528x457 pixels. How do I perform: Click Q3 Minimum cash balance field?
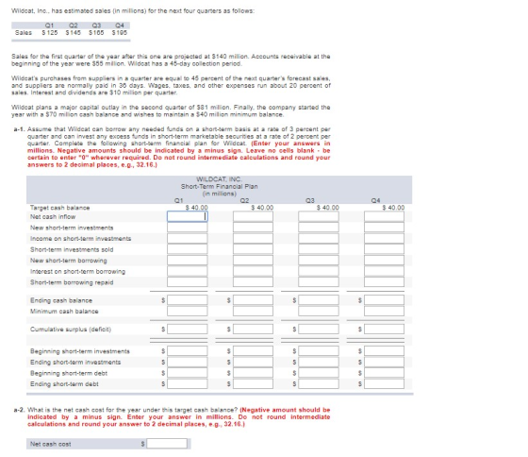click(319, 311)
